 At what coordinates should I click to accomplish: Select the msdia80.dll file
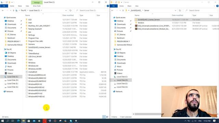point(33,72)
